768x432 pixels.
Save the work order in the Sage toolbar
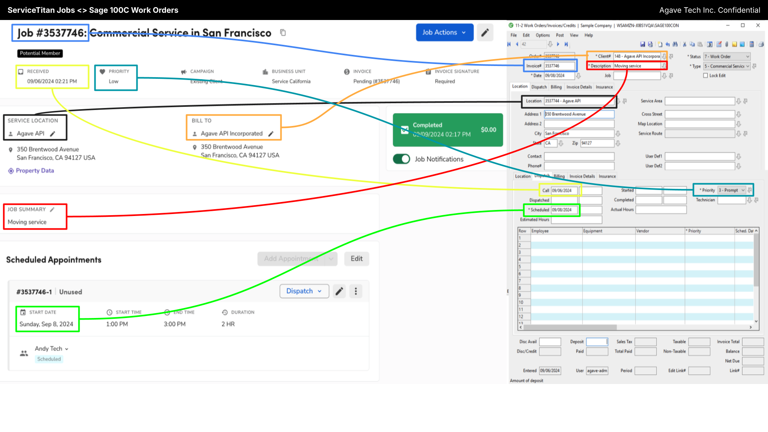click(x=643, y=44)
